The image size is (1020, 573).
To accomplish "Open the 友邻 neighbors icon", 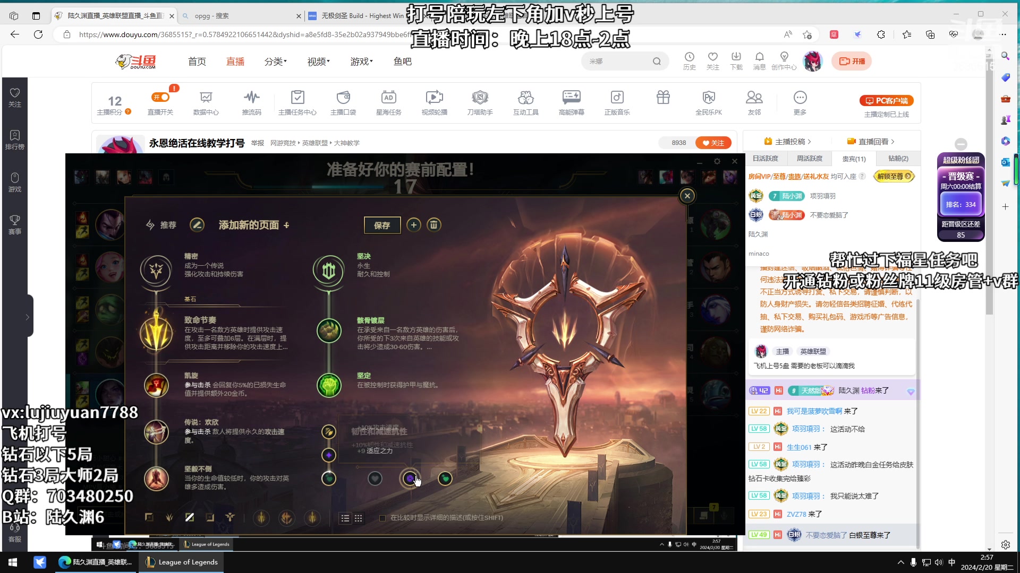I will point(754,102).
